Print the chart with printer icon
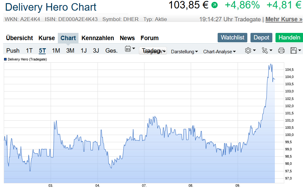 [281, 50]
